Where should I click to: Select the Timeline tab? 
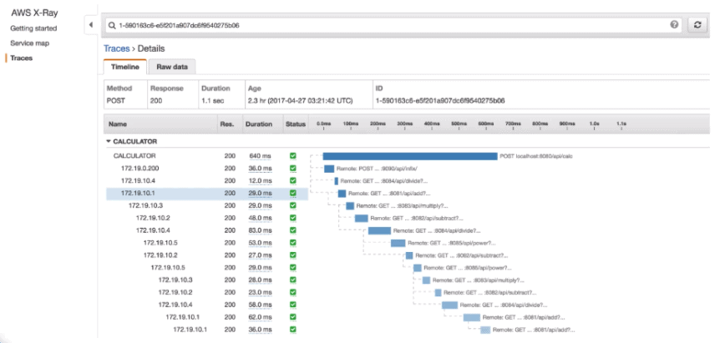(125, 67)
